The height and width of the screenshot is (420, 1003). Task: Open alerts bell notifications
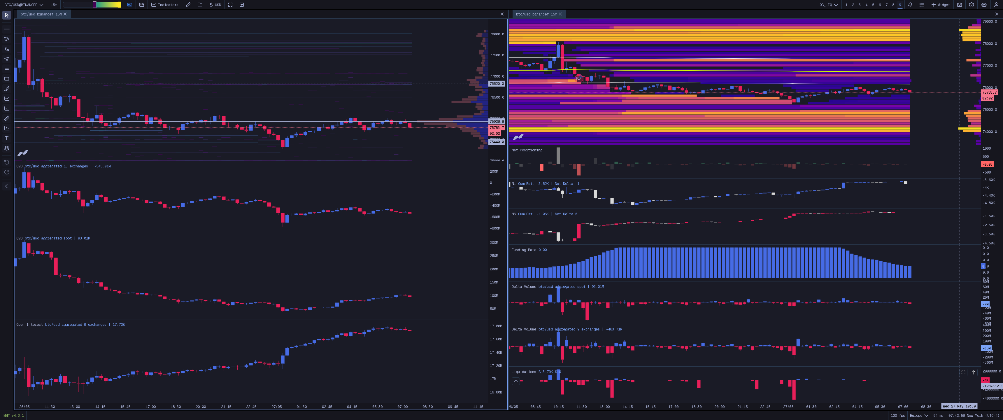click(x=910, y=5)
